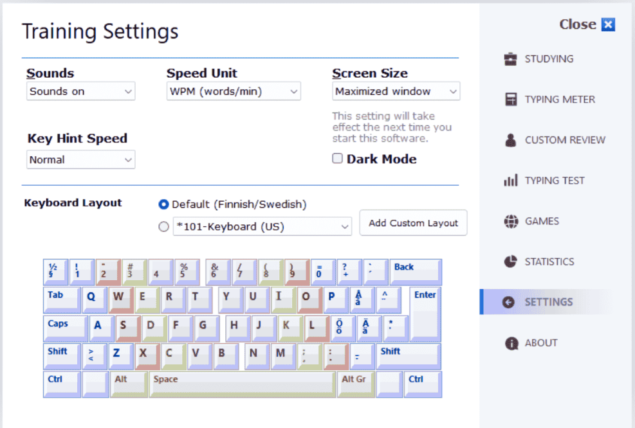Screen dimensions: 635x428
Task: Open the Sounds dropdown
Action: tap(80, 91)
